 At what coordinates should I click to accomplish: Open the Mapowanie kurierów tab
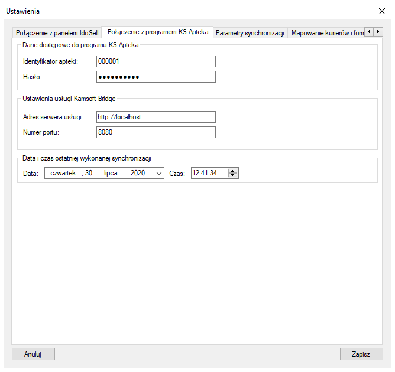[326, 33]
